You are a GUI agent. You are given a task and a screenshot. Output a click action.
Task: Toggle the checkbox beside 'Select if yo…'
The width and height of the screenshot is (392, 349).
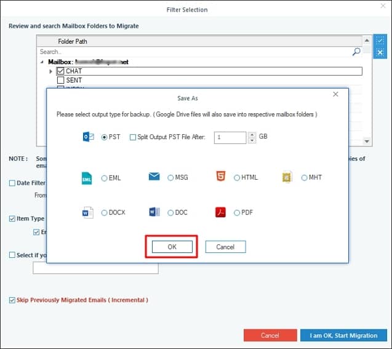point(12,255)
